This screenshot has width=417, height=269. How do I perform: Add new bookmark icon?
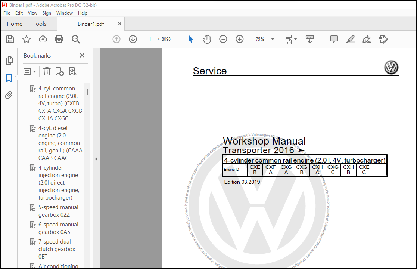click(60, 72)
